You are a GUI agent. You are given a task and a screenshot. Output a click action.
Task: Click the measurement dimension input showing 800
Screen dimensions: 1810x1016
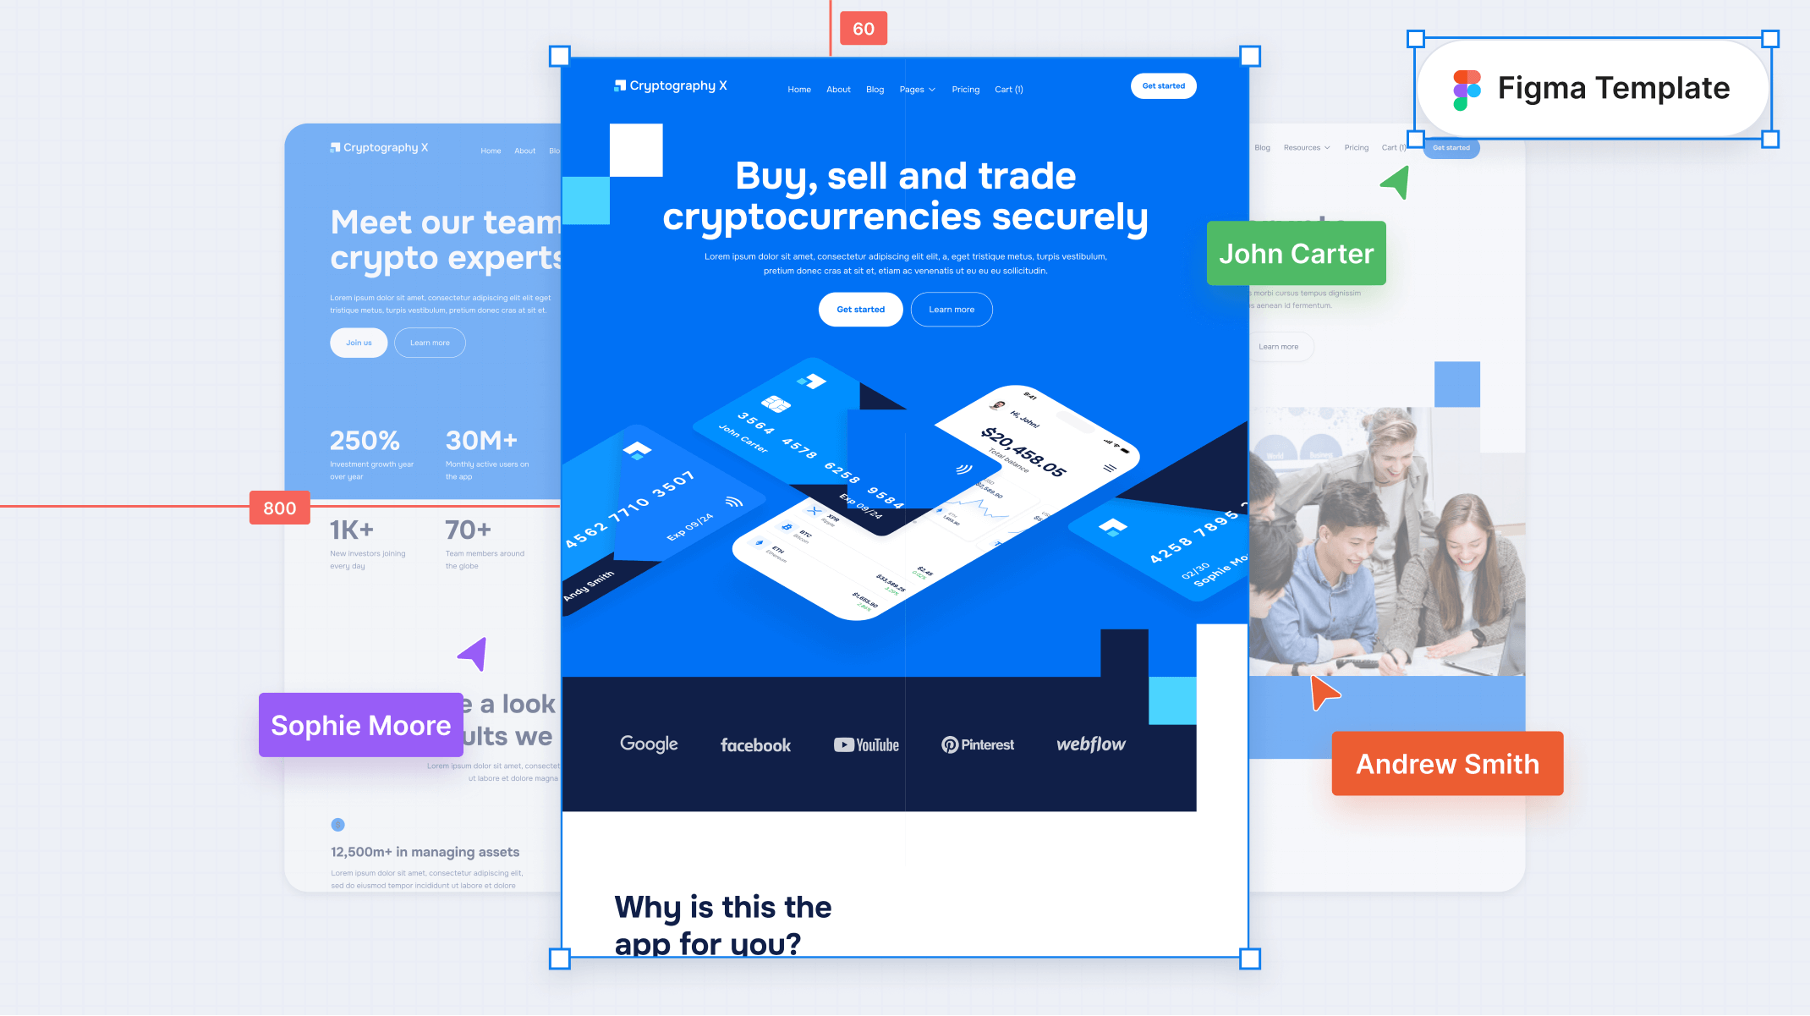(x=278, y=508)
